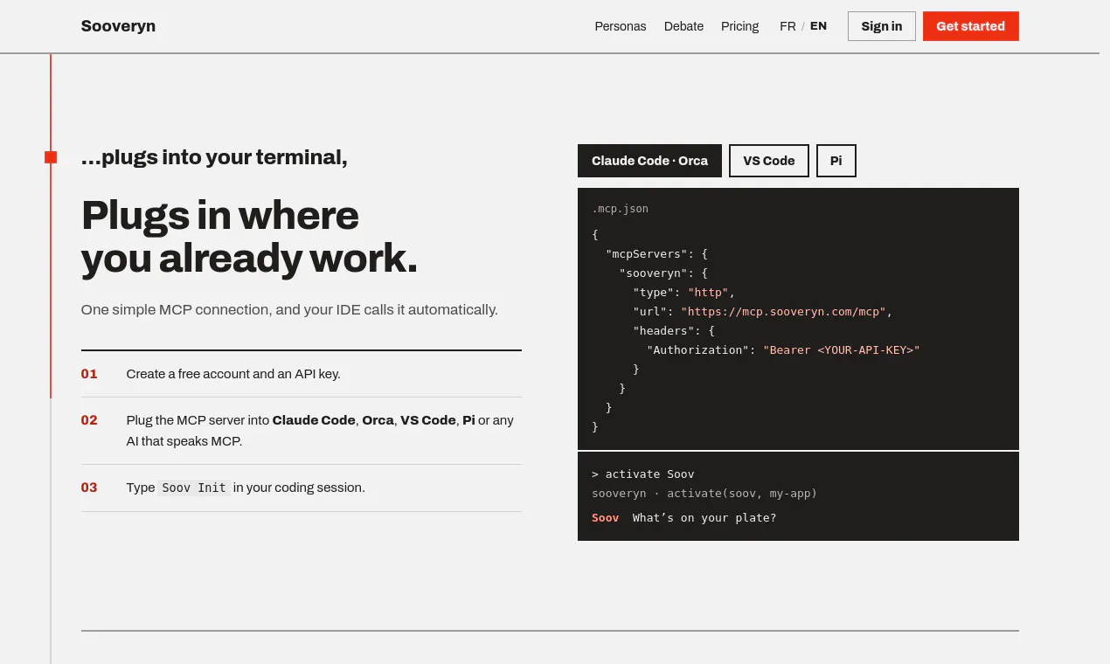Click the Sign in button
This screenshot has width=1110, height=664.
882,26
